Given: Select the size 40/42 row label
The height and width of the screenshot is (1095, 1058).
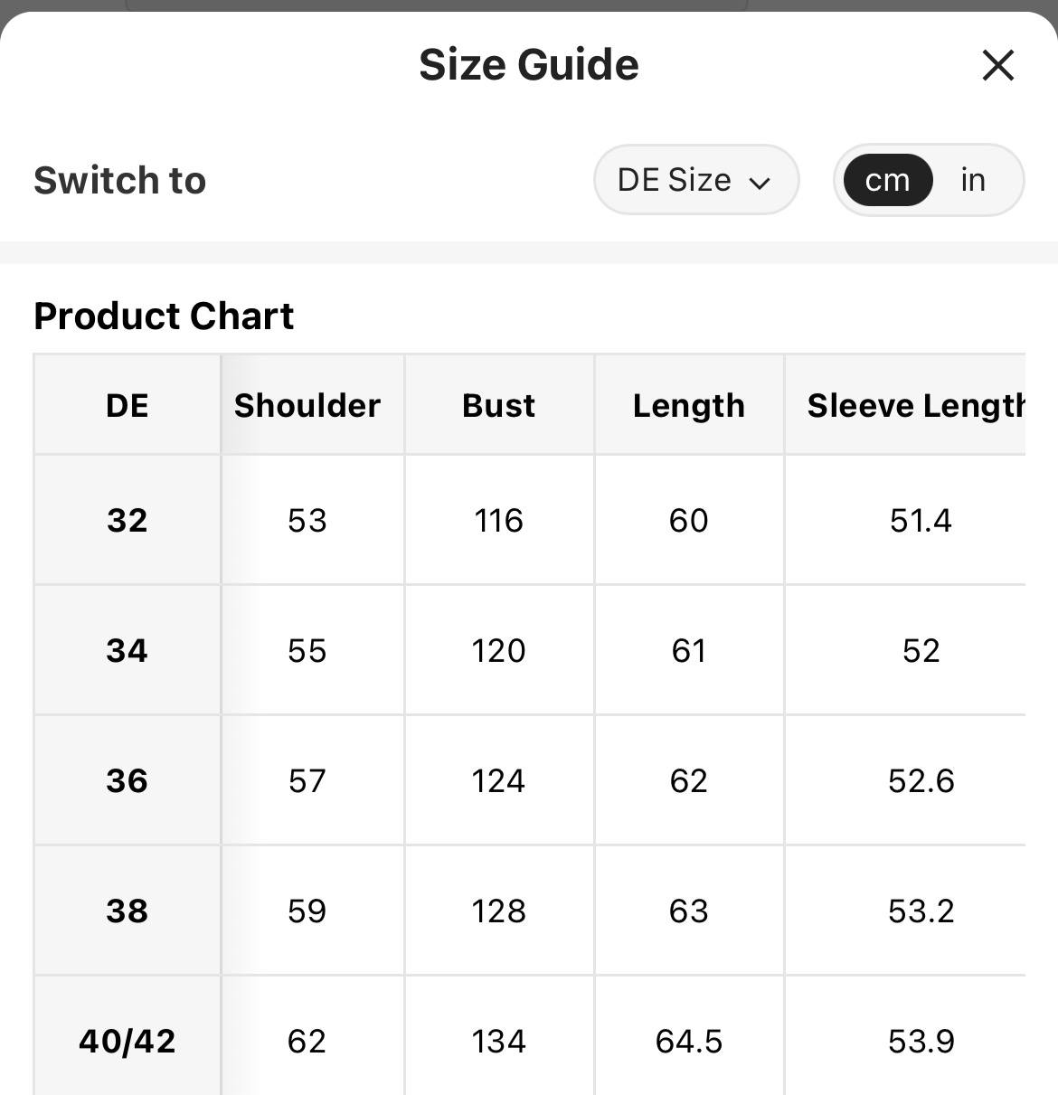Looking at the screenshot, I should [x=128, y=1041].
